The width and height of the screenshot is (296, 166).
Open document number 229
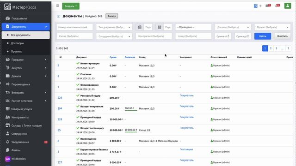click(60, 98)
